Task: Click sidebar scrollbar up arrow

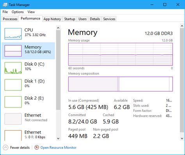Action: pyautogui.click(x=58, y=28)
